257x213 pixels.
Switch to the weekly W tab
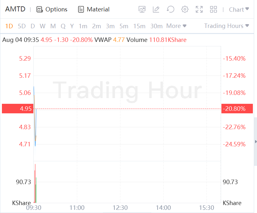point(43,26)
